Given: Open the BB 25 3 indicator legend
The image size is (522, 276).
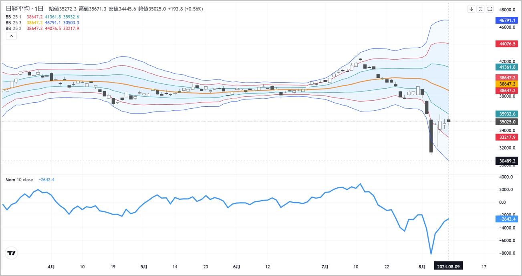Looking at the screenshot, I should point(14,22).
